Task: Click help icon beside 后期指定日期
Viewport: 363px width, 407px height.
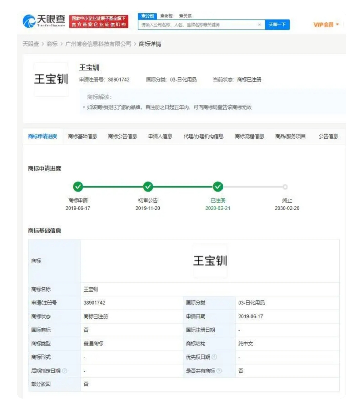Action: [x=65, y=371]
